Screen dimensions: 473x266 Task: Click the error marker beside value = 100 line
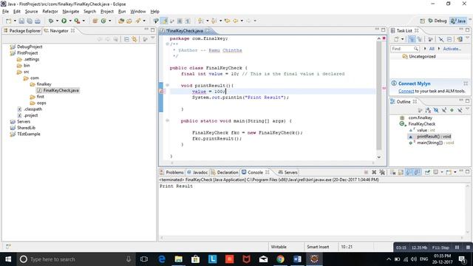click(161, 92)
